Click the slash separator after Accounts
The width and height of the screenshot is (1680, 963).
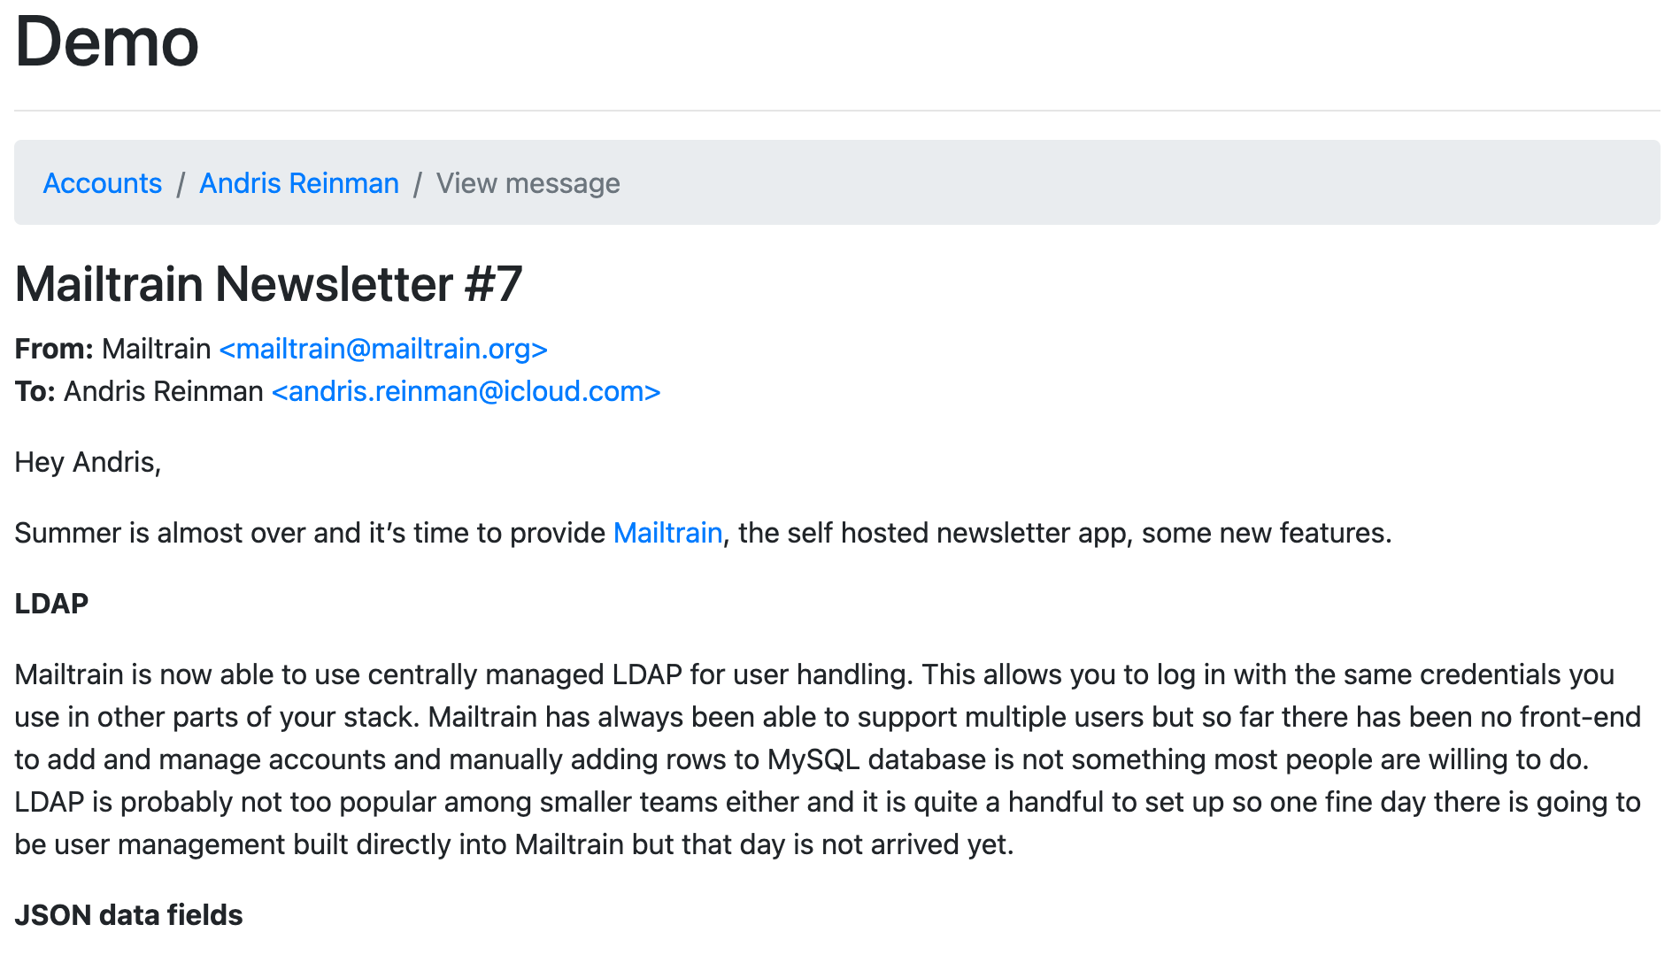(181, 184)
